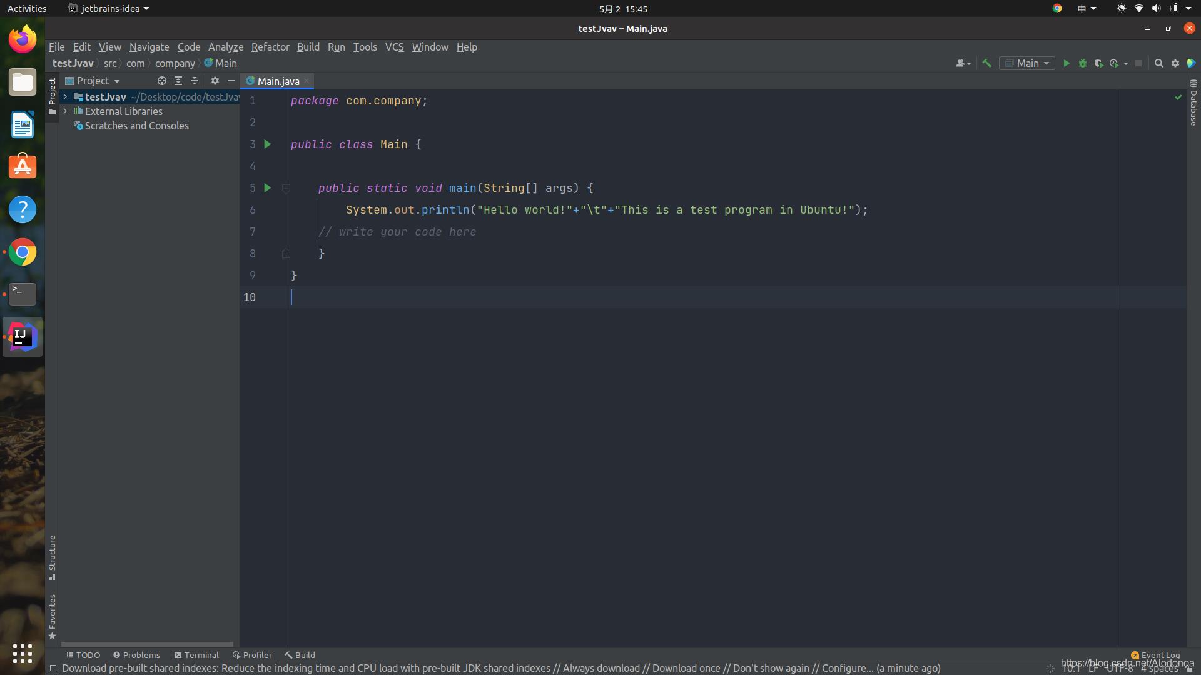Open the Build menu
Viewport: 1201px width, 675px height.
[x=308, y=47]
